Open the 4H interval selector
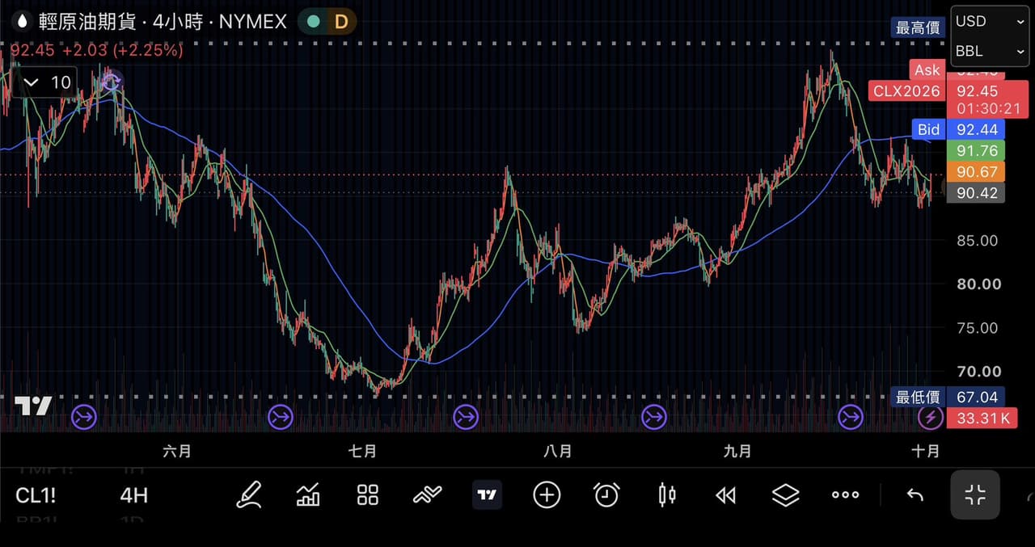Image resolution: width=1035 pixels, height=547 pixels. pyautogui.click(x=133, y=495)
